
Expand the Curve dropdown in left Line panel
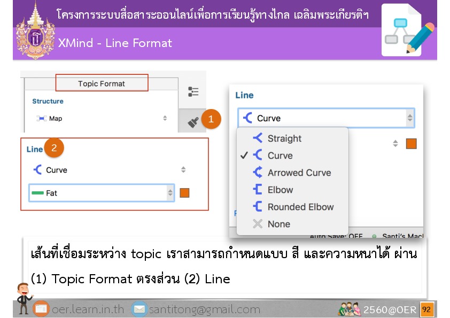point(110,170)
